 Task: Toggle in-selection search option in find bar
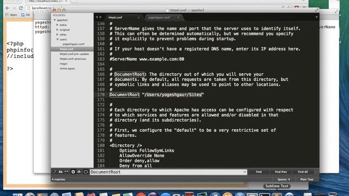coord(79,172)
